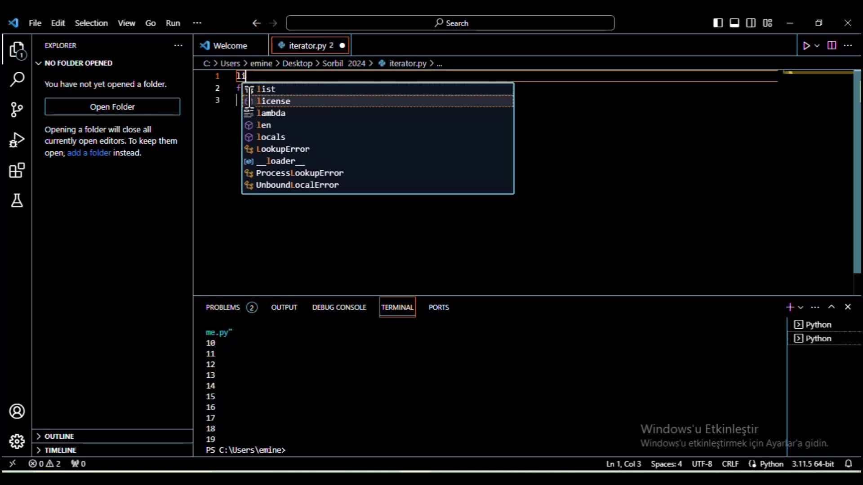Open the Edit menu
Image resolution: width=863 pixels, height=485 pixels.
[58, 23]
